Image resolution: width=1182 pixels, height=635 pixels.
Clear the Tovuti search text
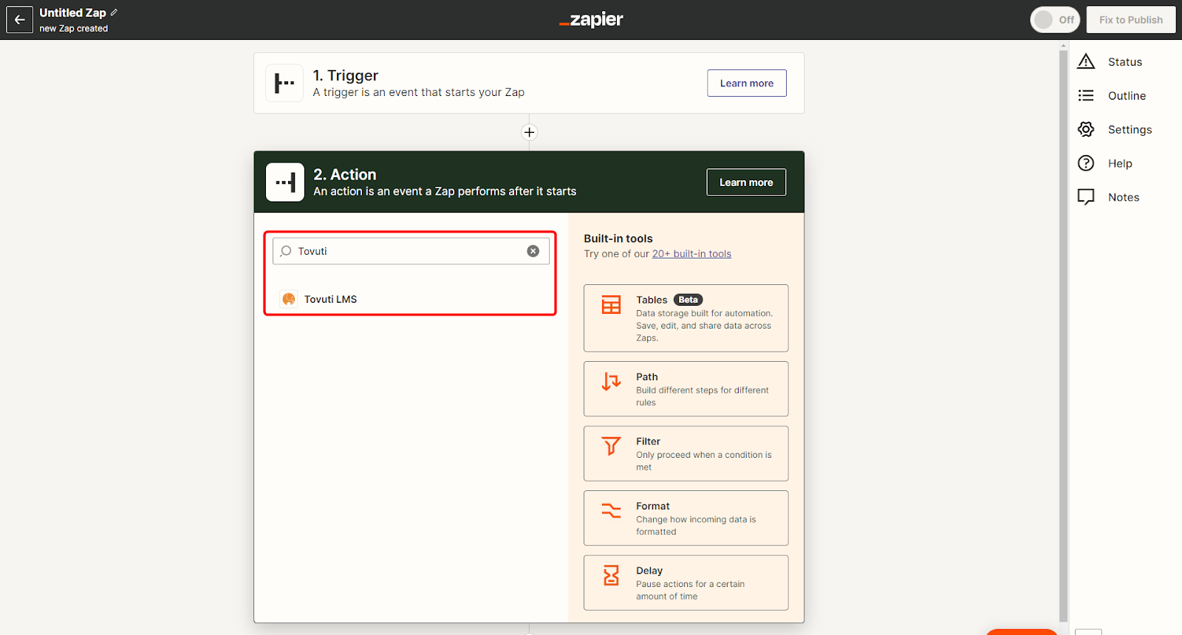pyautogui.click(x=533, y=251)
